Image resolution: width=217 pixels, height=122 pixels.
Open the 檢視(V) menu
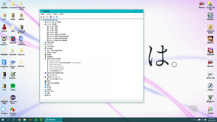point(55,14)
